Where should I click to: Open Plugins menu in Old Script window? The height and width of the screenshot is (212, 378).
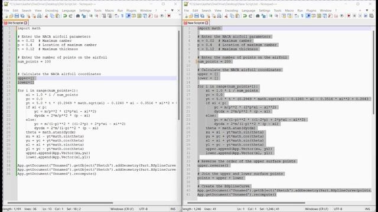point(131,11)
